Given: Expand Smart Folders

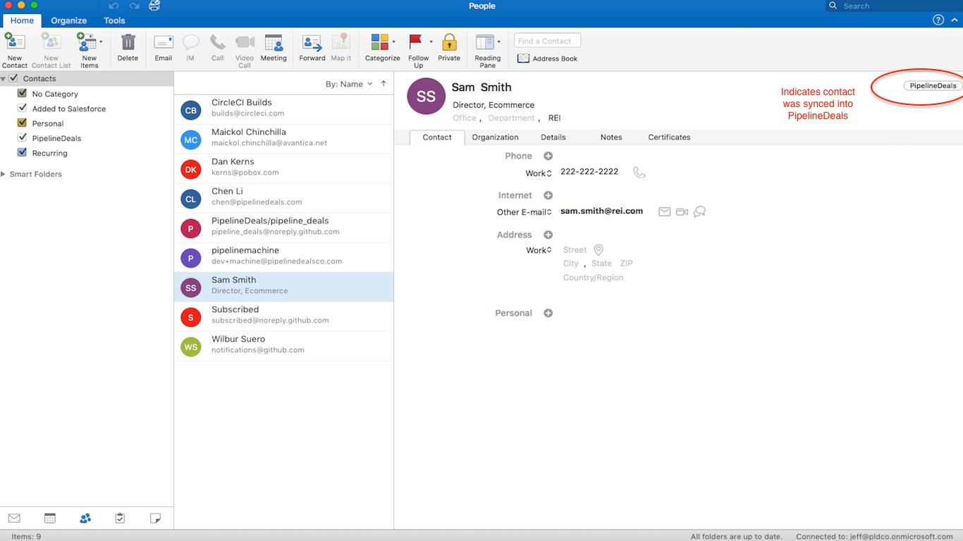Looking at the screenshot, I should click(4, 174).
